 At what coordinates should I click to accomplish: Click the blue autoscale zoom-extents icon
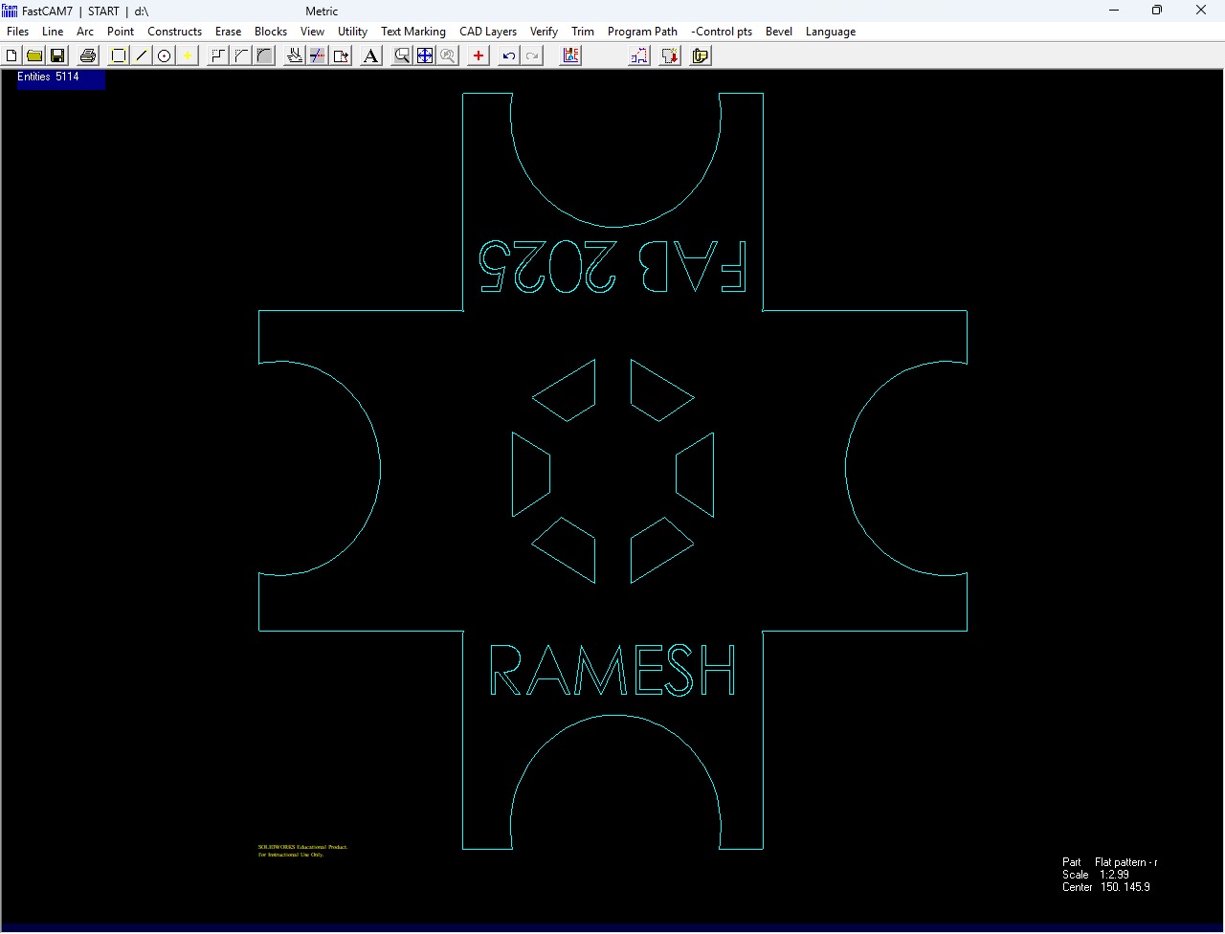coord(425,56)
